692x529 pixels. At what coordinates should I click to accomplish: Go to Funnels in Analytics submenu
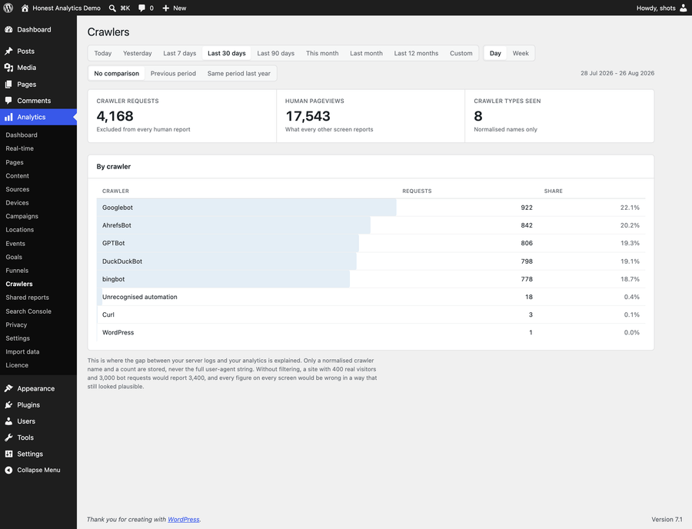pyautogui.click(x=17, y=271)
